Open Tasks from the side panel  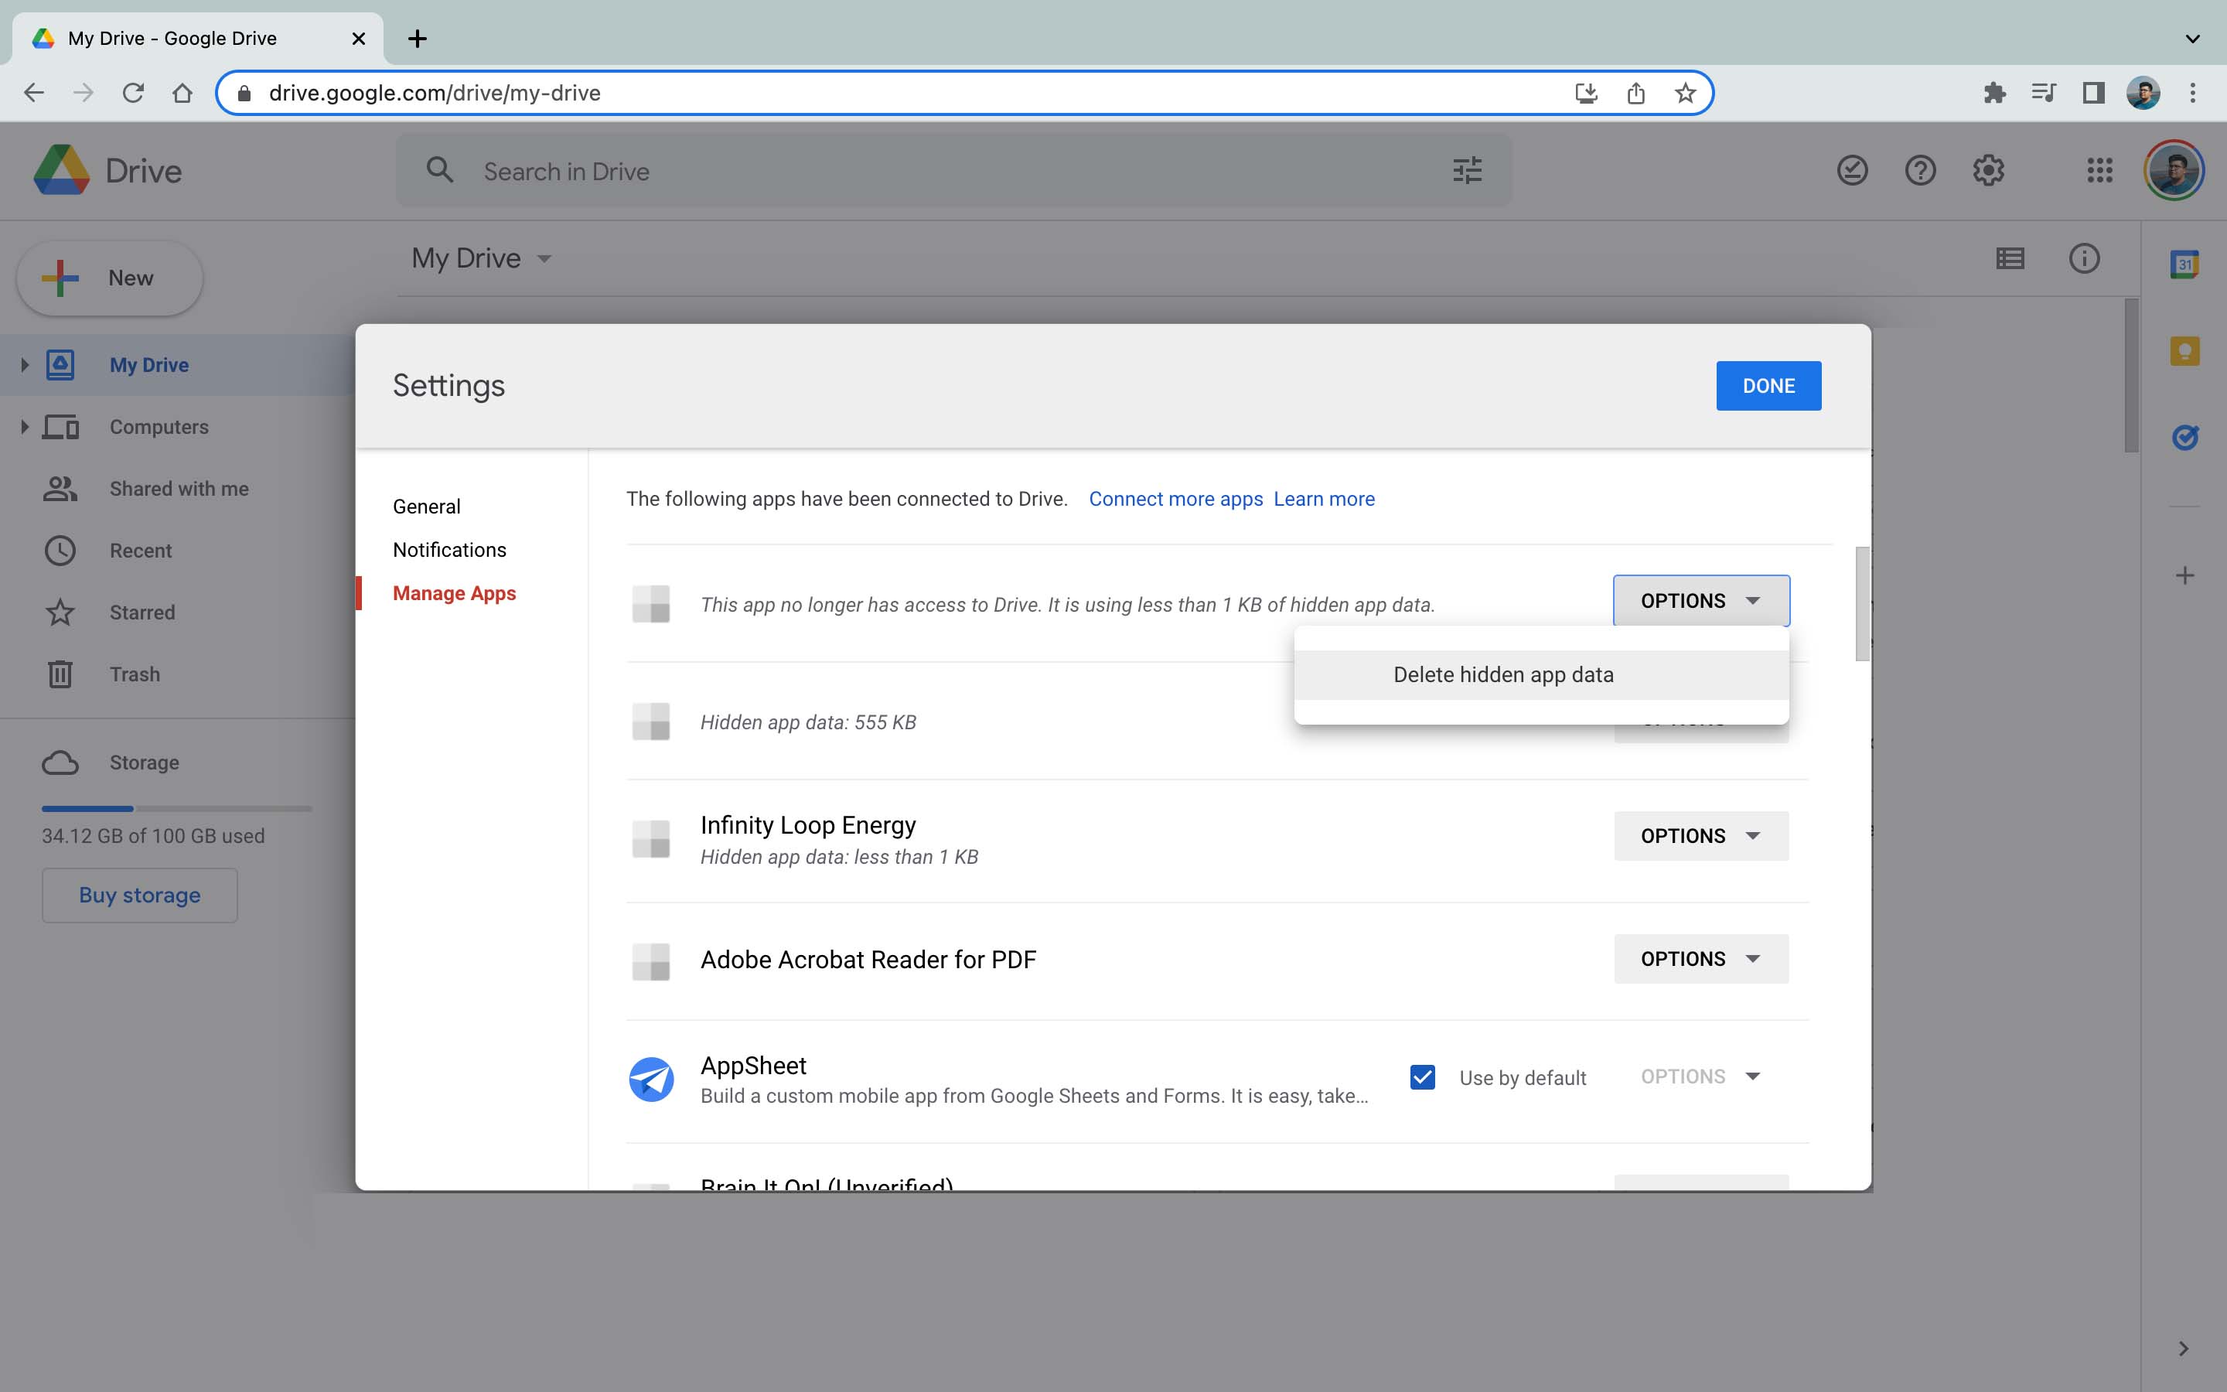coord(2185,436)
